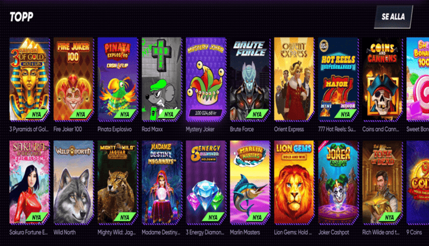Image resolution: width=429 pixels, height=246 pixels.
Task: Click the Wild North title link
Action: [x=64, y=232]
